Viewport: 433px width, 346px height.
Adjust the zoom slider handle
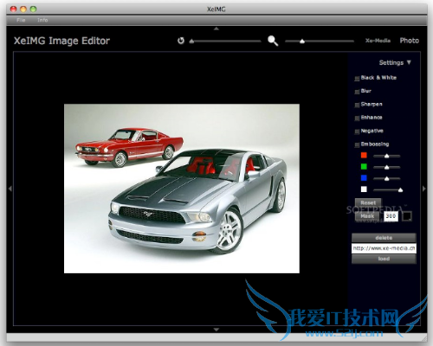(x=302, y=42)
